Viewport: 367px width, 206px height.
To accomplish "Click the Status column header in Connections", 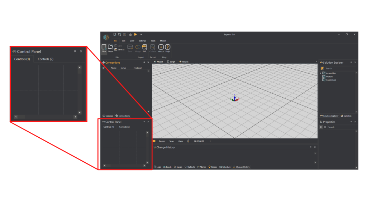I will pyautogui.click(x=123, y=68).
